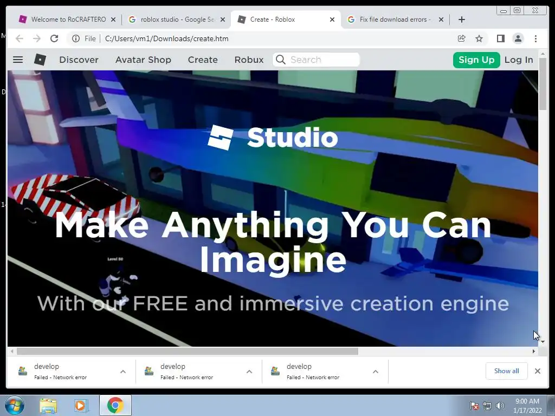Image resolution: width=555 pixels, height=416 pixels.
Task: Click the horizontal scrollbar right arrow
Action: (534, 351)
